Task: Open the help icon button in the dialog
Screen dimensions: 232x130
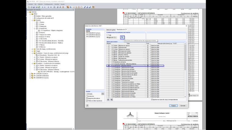Action: [x=87, y=106]
